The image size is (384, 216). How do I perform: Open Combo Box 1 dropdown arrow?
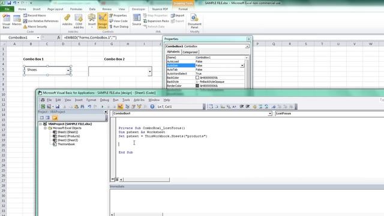click(68, 71)
